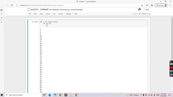
Task: Take a screenshot with recorder camera icon
Action: (171, 64)
